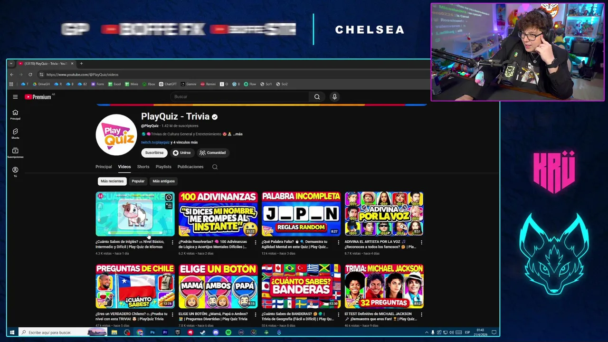The height and width of the screenshot is (342, 608).
Task: Open the Xbox bookmark
Action: click(148, 84)
